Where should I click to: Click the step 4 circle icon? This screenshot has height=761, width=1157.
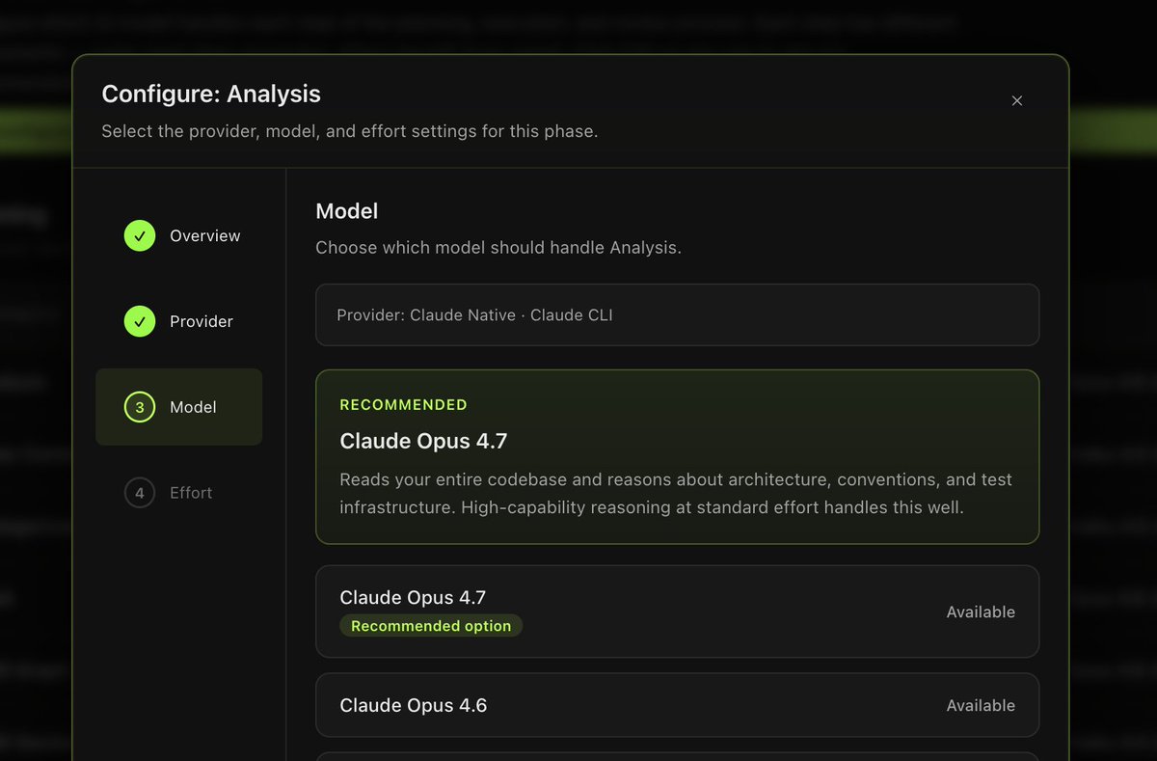(x=140, y=493)
